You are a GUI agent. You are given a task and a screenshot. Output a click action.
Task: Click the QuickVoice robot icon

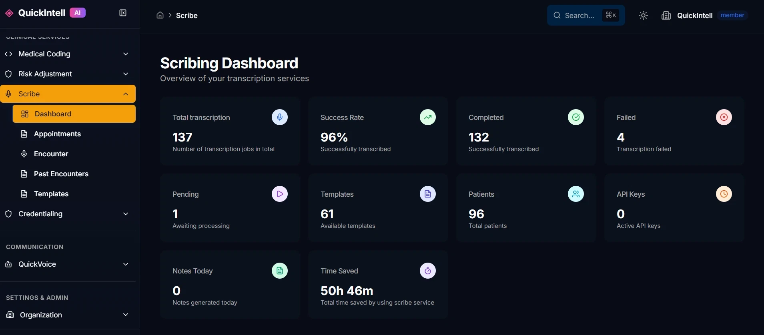[x=8, y=264]
